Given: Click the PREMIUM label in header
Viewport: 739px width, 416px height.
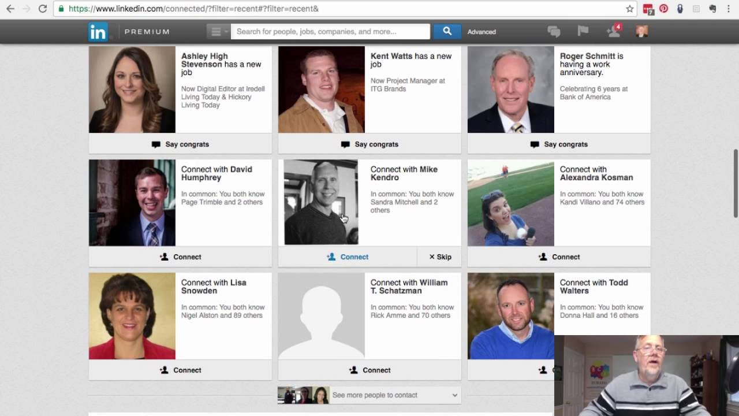Looking at the screenshot, I should 147,32.
